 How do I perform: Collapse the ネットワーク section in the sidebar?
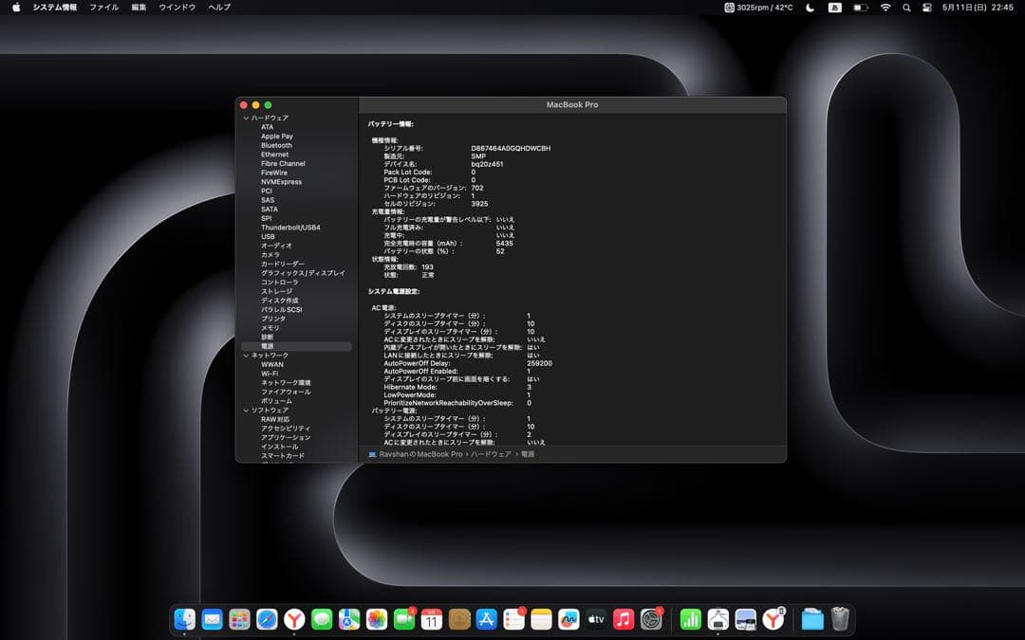pyautogui.click(x=245, y=355)
